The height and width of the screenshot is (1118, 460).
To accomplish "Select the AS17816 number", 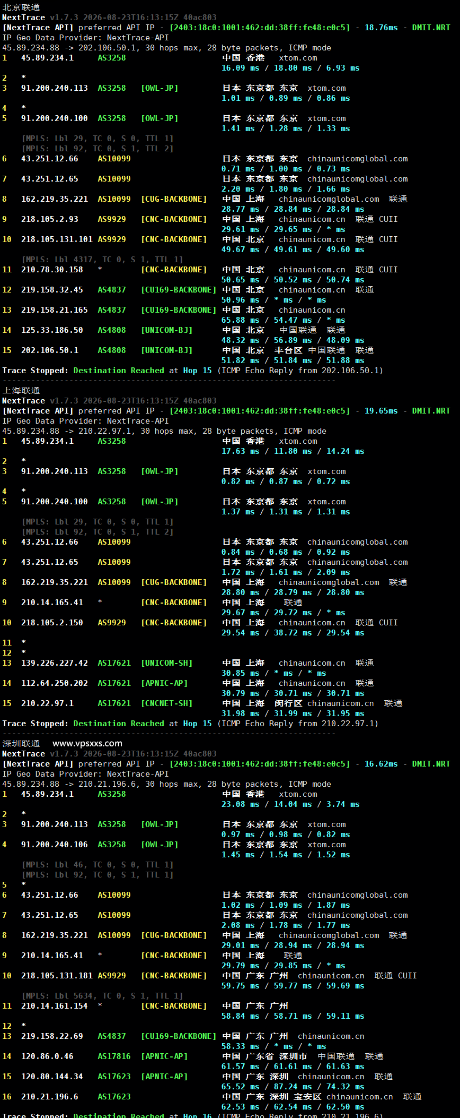I will pos(114,1056).
